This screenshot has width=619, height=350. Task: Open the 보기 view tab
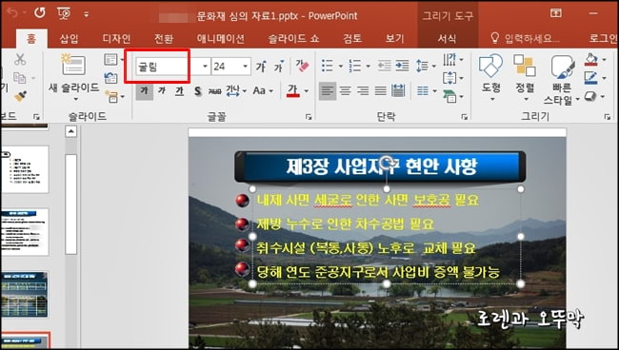(395, 39)
